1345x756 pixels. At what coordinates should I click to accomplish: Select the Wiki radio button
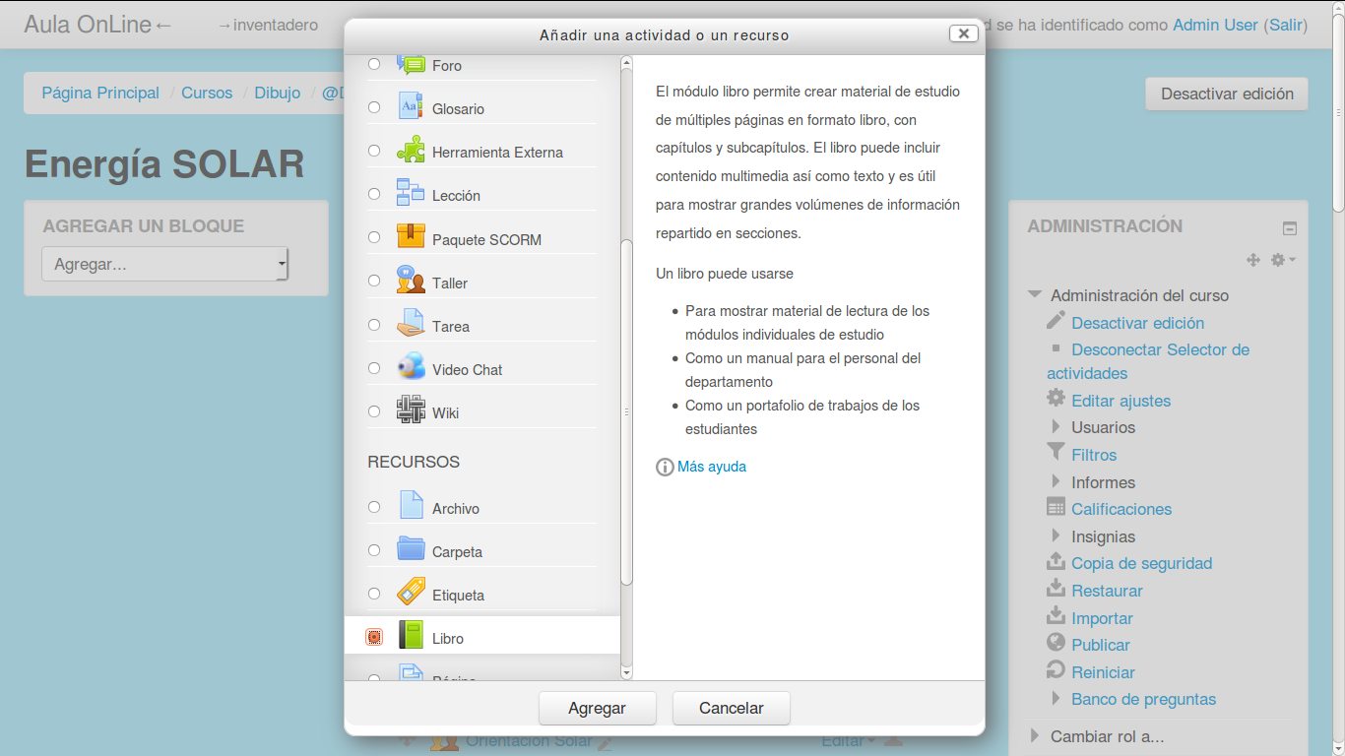pos(374,410)
